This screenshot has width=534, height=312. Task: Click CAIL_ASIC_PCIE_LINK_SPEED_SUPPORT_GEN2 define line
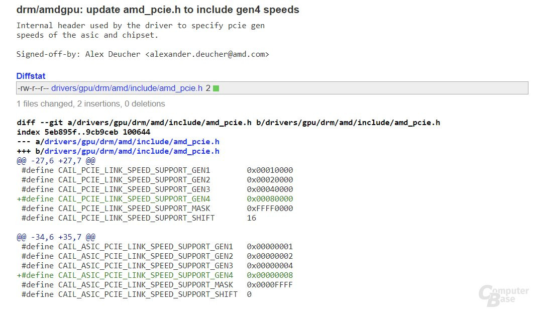click(157, 256)
